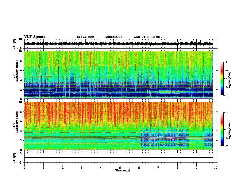The height and width of the screenshot is (188, 243).
Task: Click the time axis tick label "3"
Action: coord(82,168)
